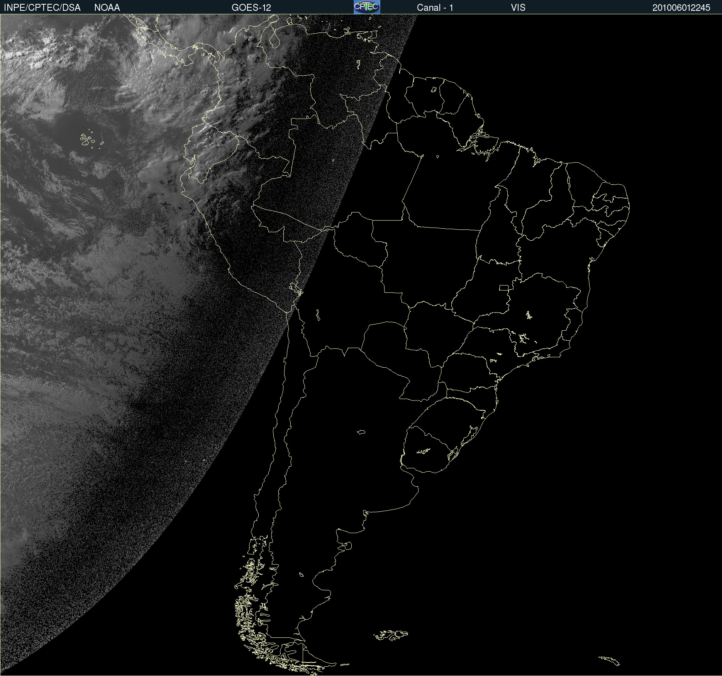This screenshot has width=722, height=676.
Task: Click the 201006012245 timestamp
Action: [681, 8]
